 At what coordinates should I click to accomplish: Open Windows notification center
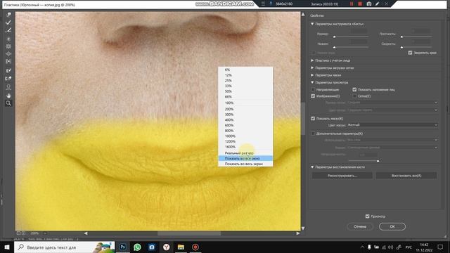(440, 247)
